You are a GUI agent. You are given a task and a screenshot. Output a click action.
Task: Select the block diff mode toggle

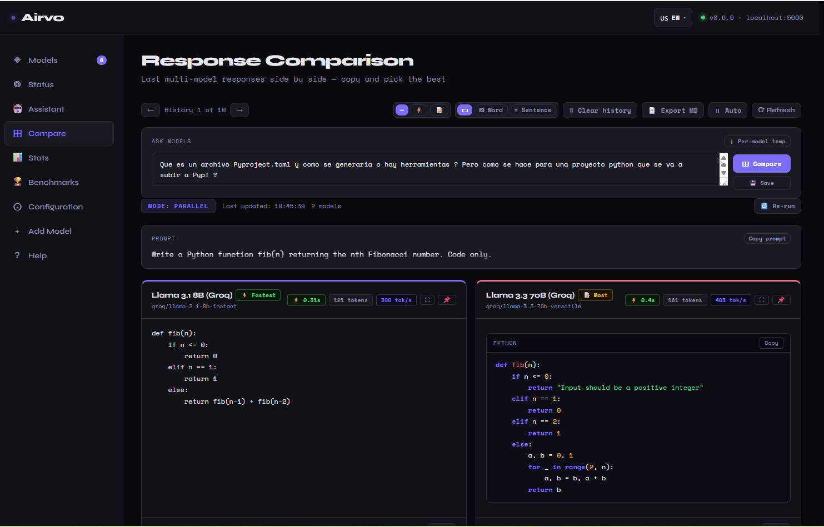pos(465,110)
